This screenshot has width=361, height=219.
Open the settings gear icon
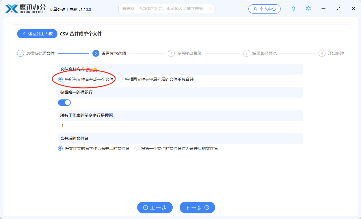pos(308,9)
